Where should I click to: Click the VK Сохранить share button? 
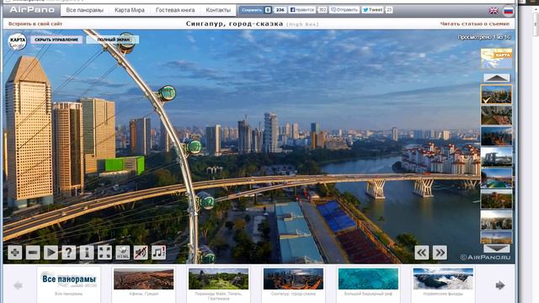(x=255, y=10)
